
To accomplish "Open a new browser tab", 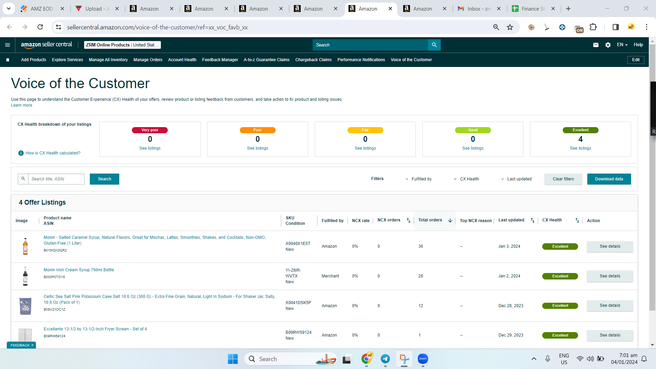I will (568, 9).
